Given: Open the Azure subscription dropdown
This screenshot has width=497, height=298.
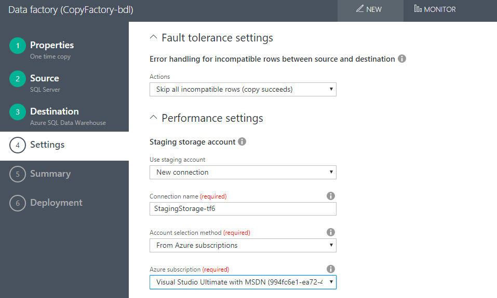Looking at the screenshot, I should pos(243,282).
